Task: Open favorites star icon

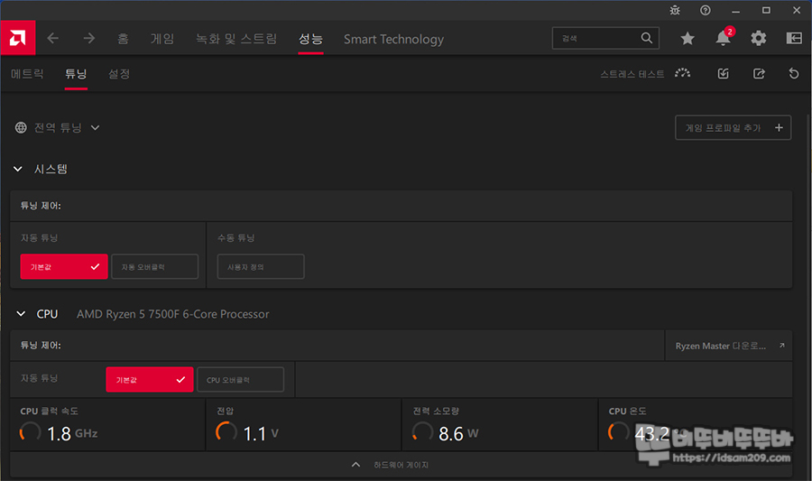Action: pos(687,38)
